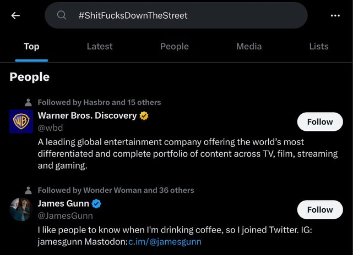This screenshot has height=255, width=353.
Task: Click Warner Bros. Discovery gold verified badge
Action: tap(144, 116)
